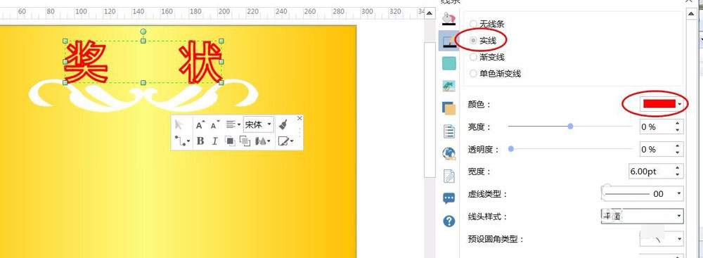Open the 虚线类型 dash type dropdown
The height and width of the screenshot is (258, 703).
coord(642,194)
